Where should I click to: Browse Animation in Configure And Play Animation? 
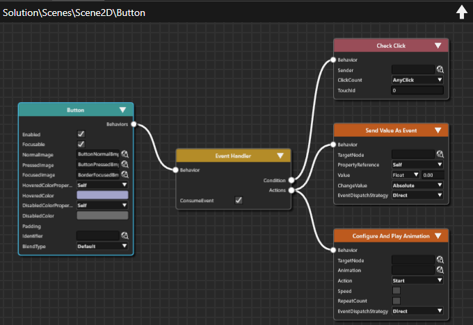point(440,270)
